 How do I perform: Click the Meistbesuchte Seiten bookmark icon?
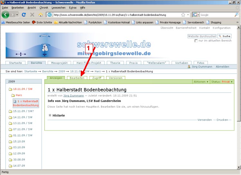pyautogui.click(x=4, y=22)
